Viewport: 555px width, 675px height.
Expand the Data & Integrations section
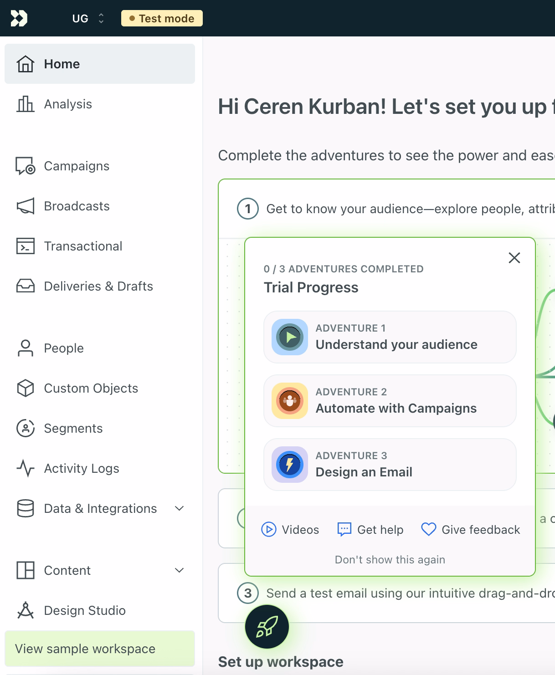click(180, 508)
